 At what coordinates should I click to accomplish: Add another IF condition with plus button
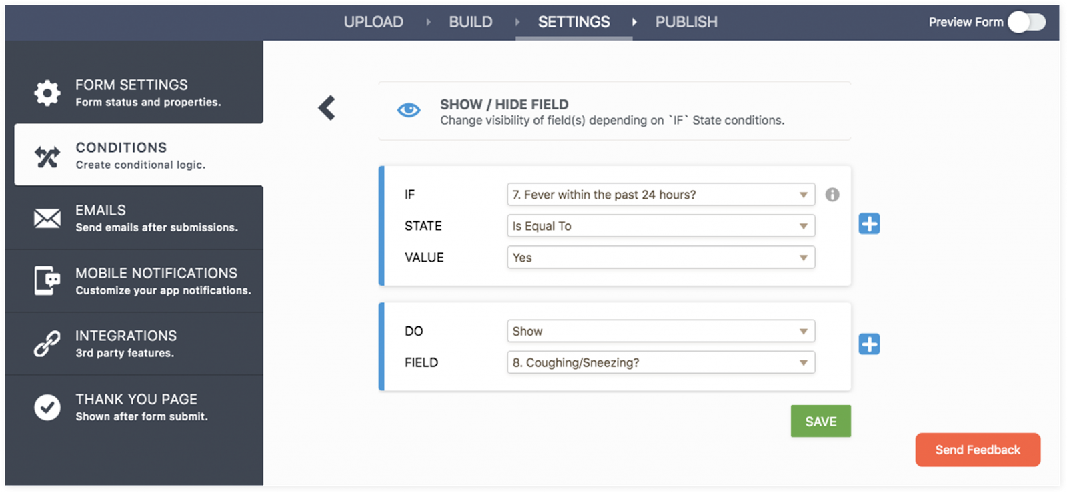tap(869, 224)
